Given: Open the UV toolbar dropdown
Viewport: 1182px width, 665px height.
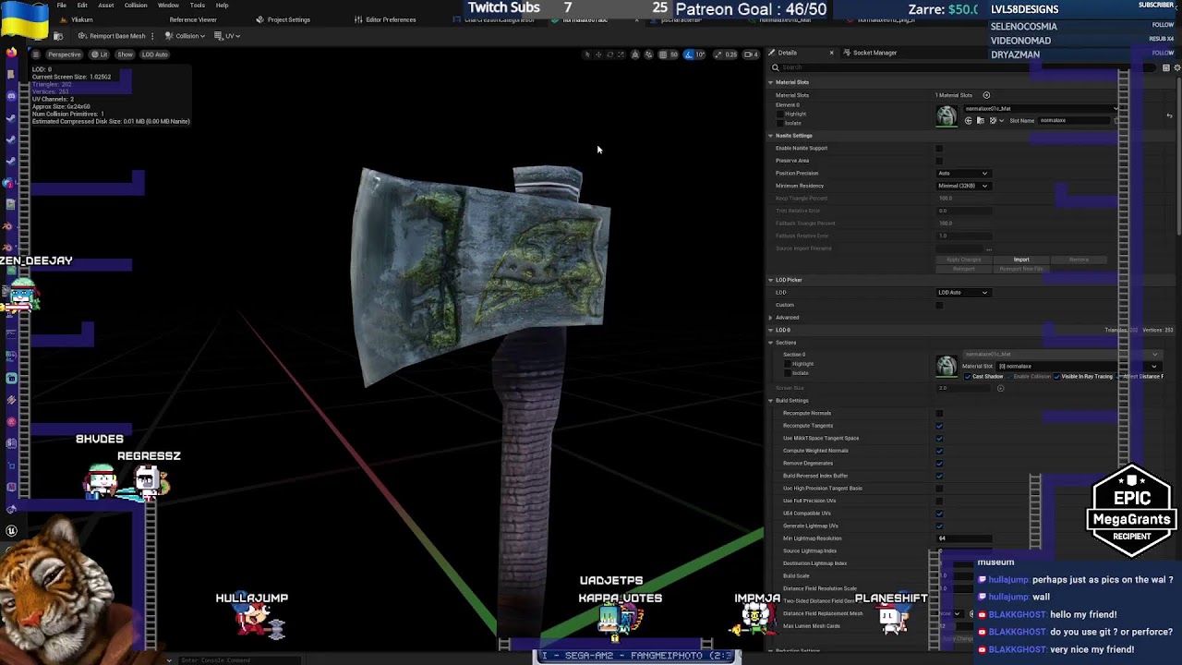Looking at the screenshot, I should click(227, 35).
